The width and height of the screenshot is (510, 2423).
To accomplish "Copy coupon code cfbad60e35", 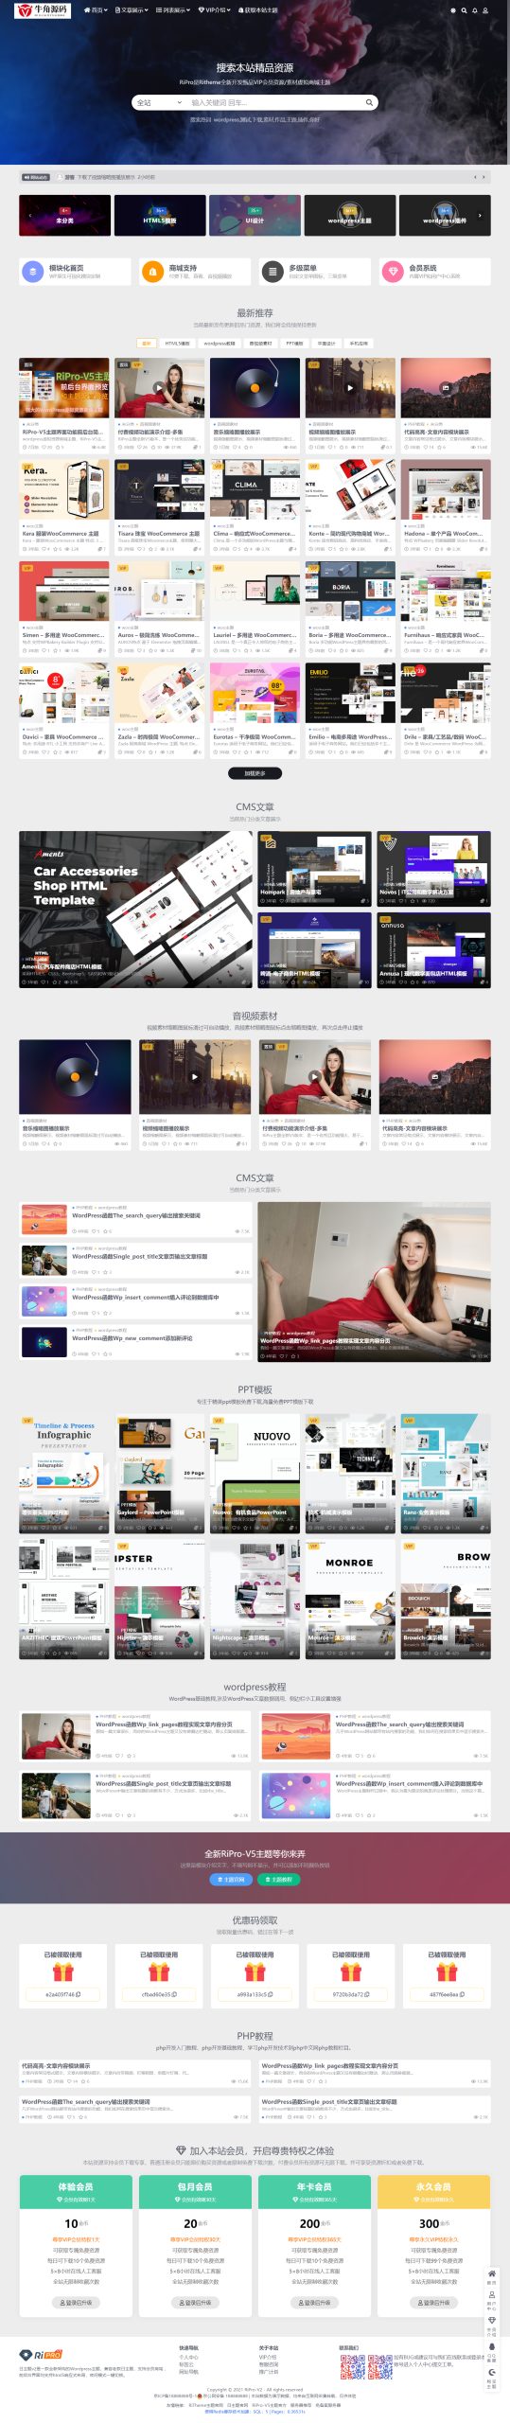I will [x=159, y=1994].
